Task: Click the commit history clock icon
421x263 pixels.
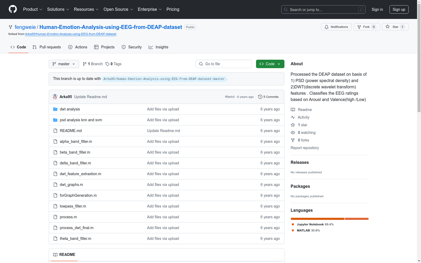Action: [x=260, y=97]
